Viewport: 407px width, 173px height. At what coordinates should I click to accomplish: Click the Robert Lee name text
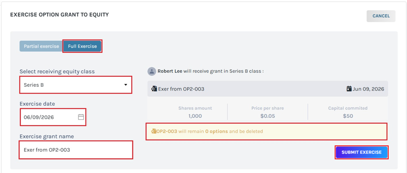(170, 71)
